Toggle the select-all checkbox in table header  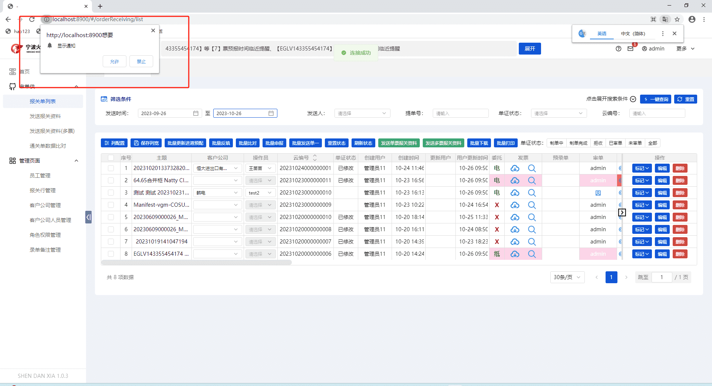click(111, 158)
